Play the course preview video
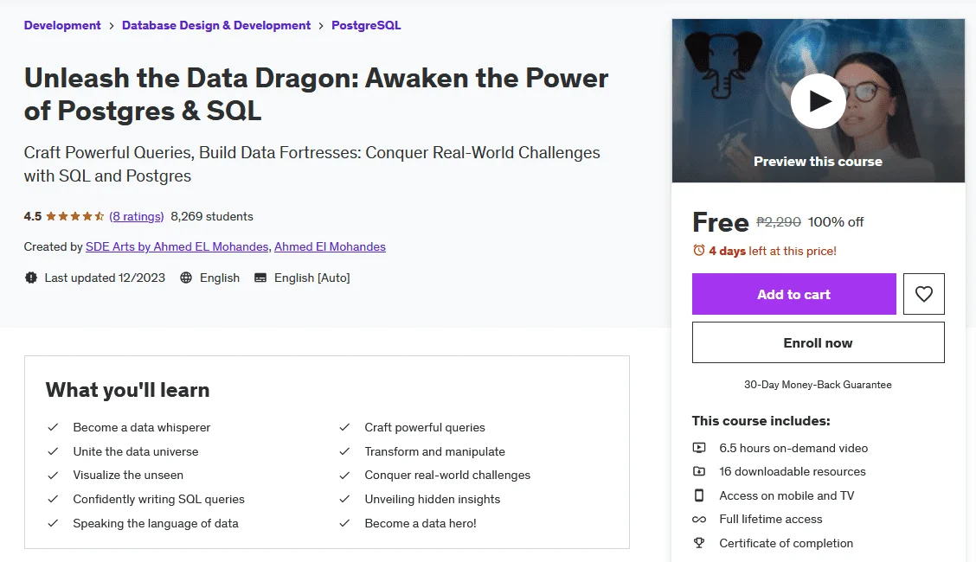Image resolution: width=976 pixels, height=562 pixels. 818,100
